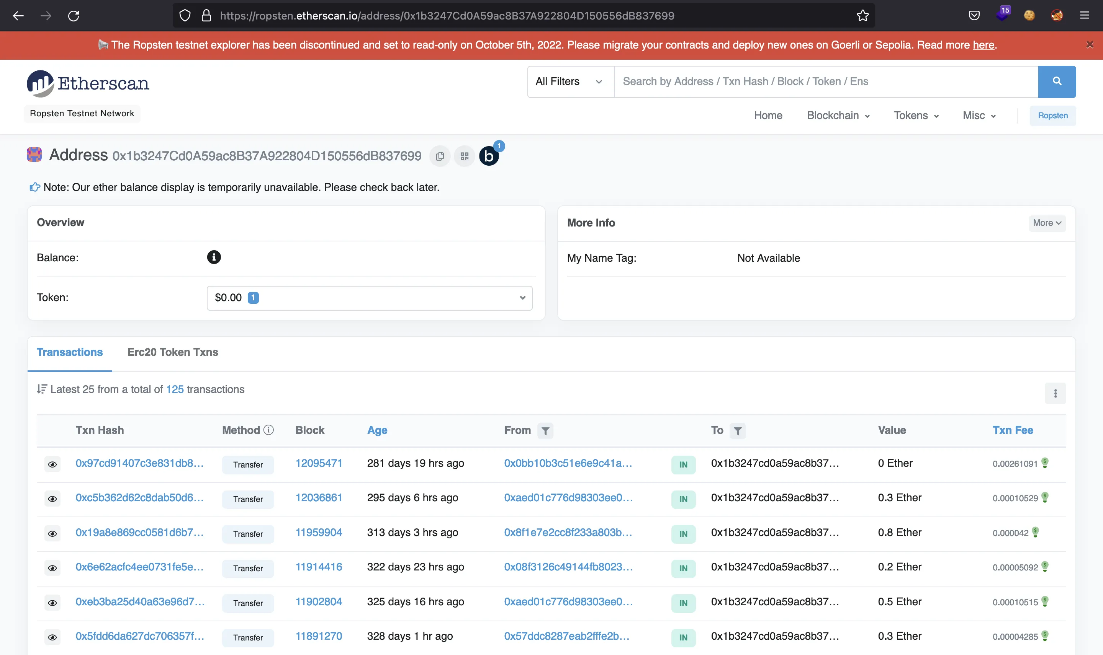Image resolution: width=1103 pixels, height=655 pixels.
Task: Preview transaction 0xc5b362d62c8dab50d6 with eye icon
Action: point(52,499)
